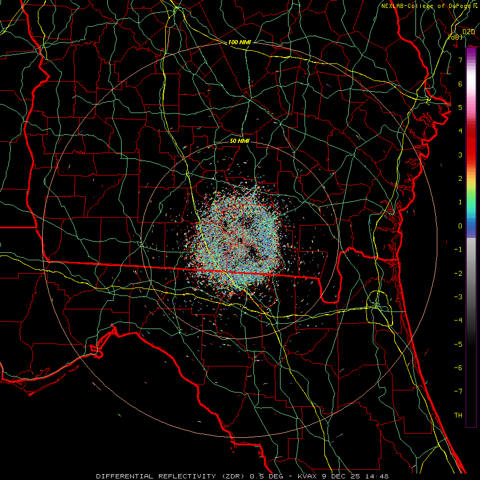Click the TH threshold label on the scale

pyautogui.click(x=458, y=415)
